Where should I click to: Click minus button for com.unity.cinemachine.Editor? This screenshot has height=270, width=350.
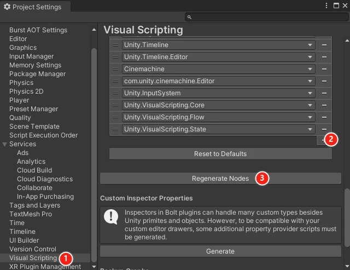click(324, 81)
